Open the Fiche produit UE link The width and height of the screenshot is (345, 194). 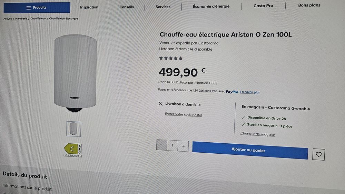tap(73, 156)
